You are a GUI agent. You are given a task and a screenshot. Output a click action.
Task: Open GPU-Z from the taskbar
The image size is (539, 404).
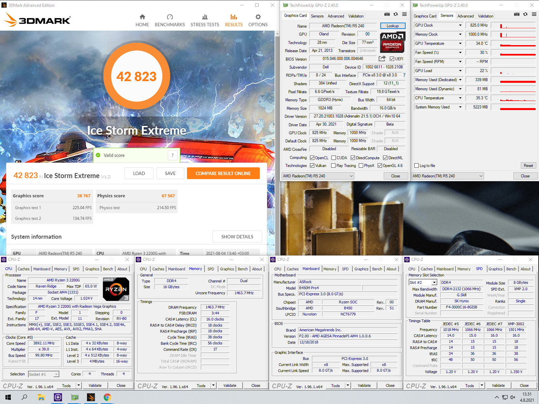[x=74, y=397]
